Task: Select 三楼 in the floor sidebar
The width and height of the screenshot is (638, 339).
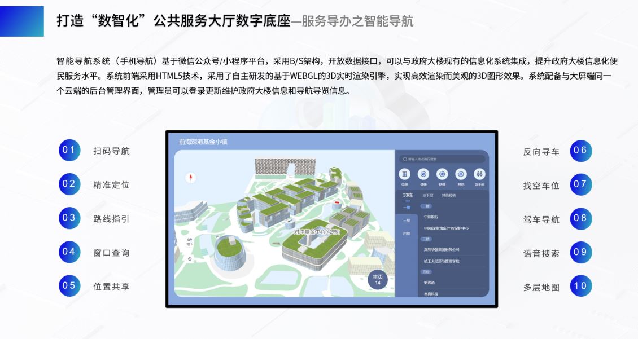Action: coord(407,221)
